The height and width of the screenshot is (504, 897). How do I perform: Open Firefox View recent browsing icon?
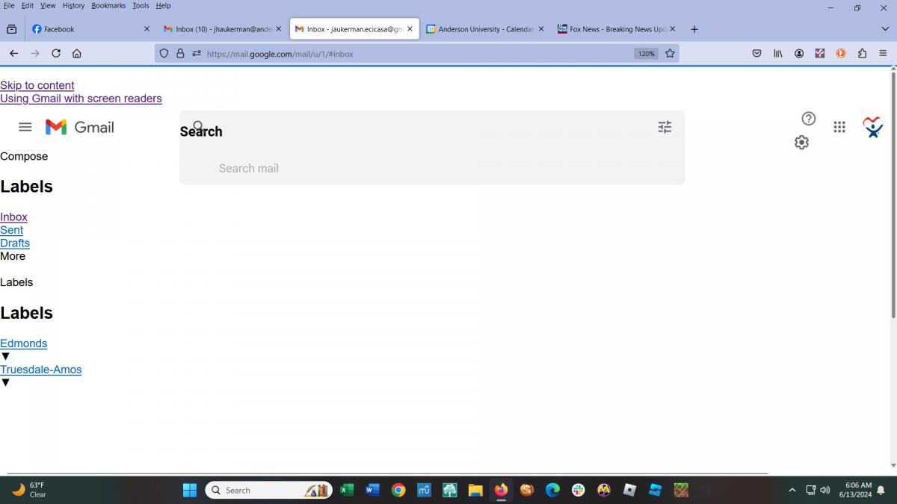click(x=11, y=29)
